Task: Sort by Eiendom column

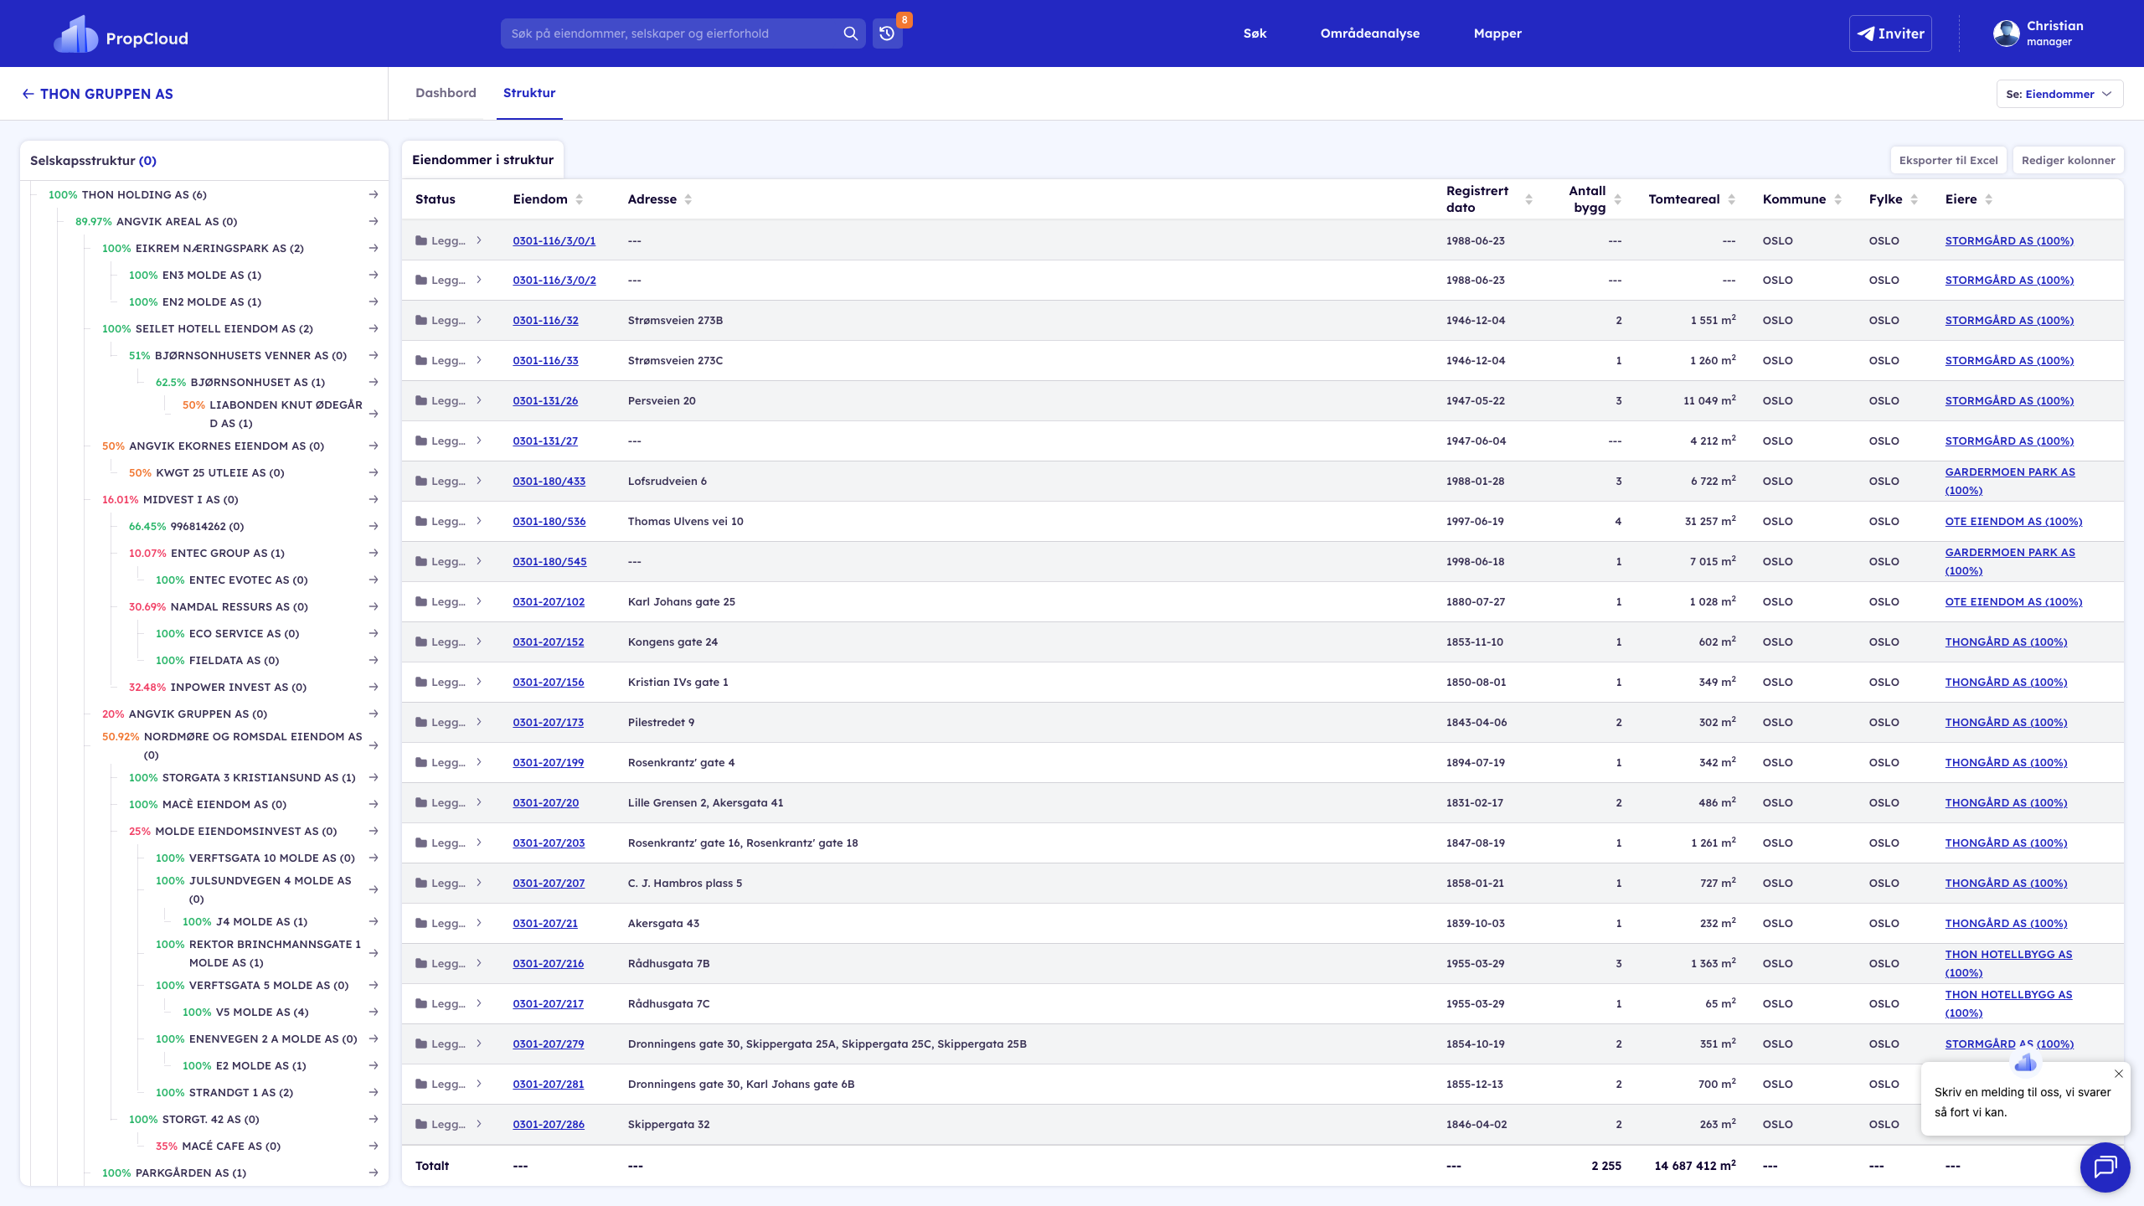Action: coord(580,199)
